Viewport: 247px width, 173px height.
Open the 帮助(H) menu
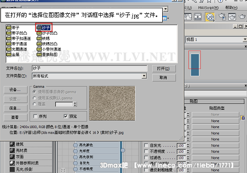click(231, 7)
